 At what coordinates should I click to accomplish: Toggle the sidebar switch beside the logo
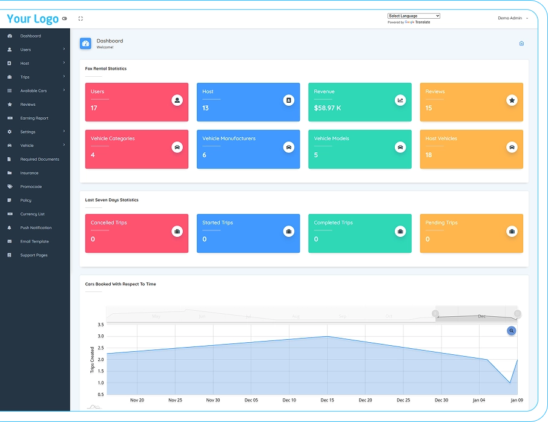point(65,19)
